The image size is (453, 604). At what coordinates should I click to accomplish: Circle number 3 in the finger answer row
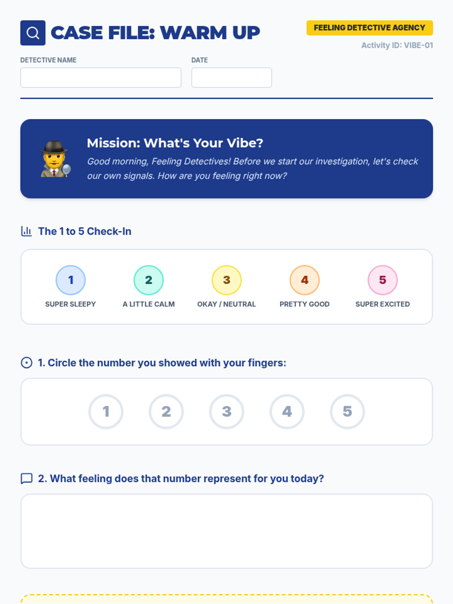[x=226, y=411]
